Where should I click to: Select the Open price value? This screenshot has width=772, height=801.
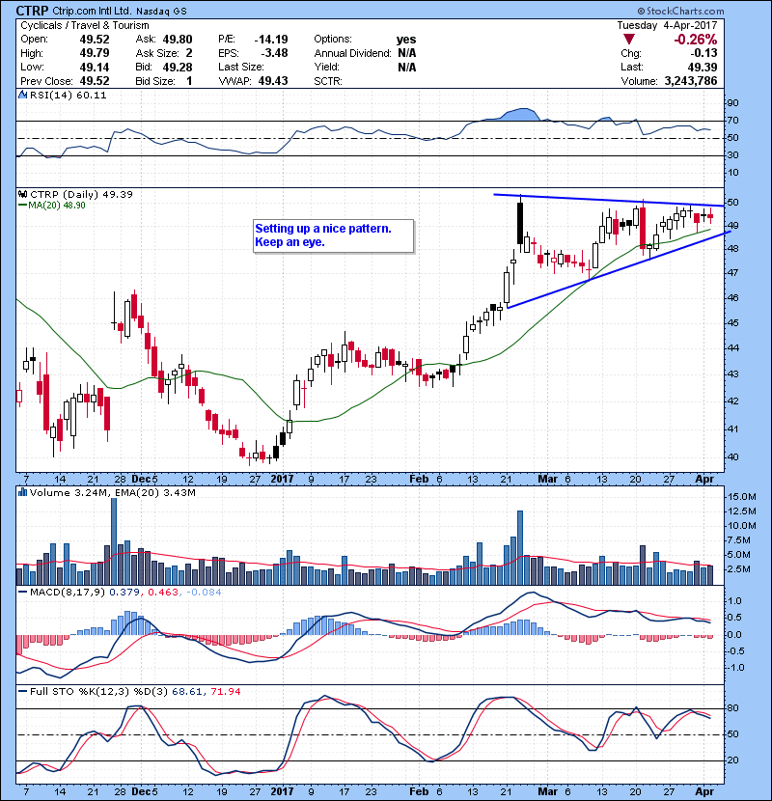point(95,40)
